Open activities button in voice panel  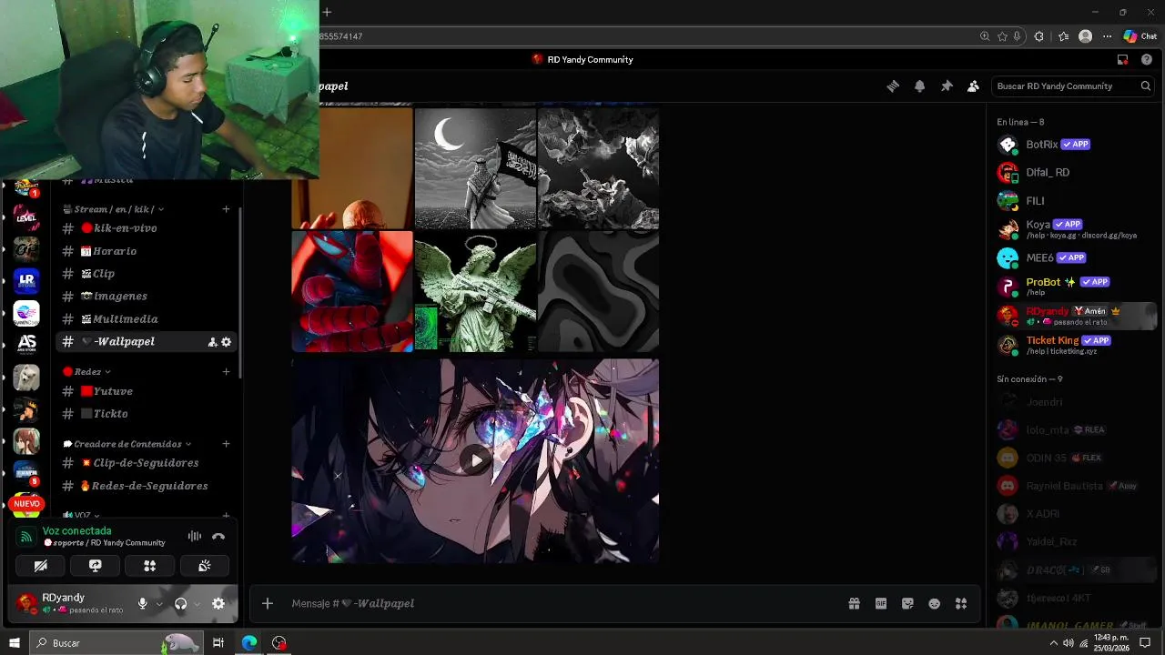click(x=149, y=566)
